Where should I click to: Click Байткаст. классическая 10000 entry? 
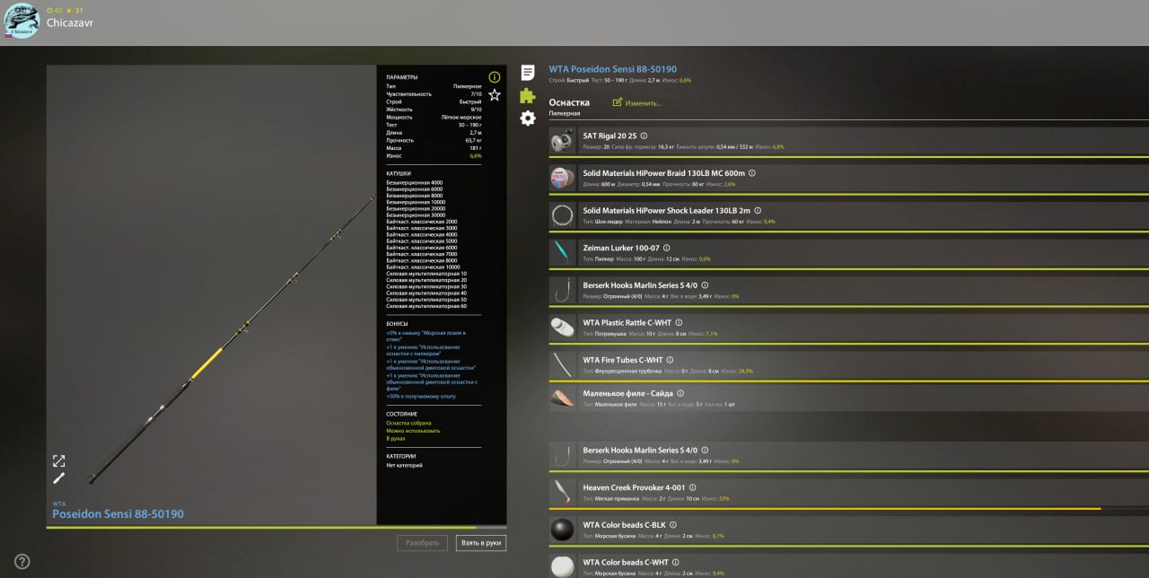pos(422,267)
